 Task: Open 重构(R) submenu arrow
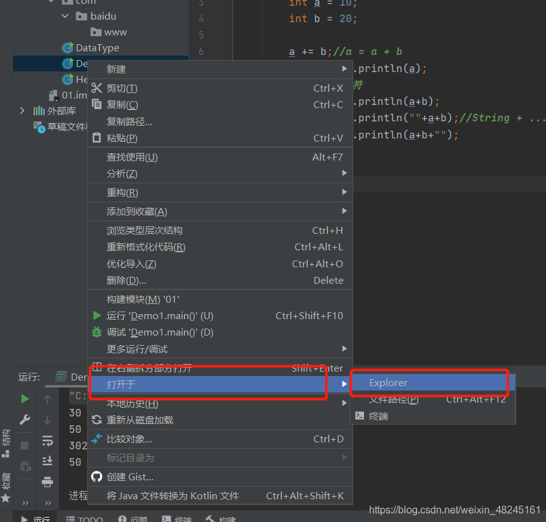pos(344,192)
